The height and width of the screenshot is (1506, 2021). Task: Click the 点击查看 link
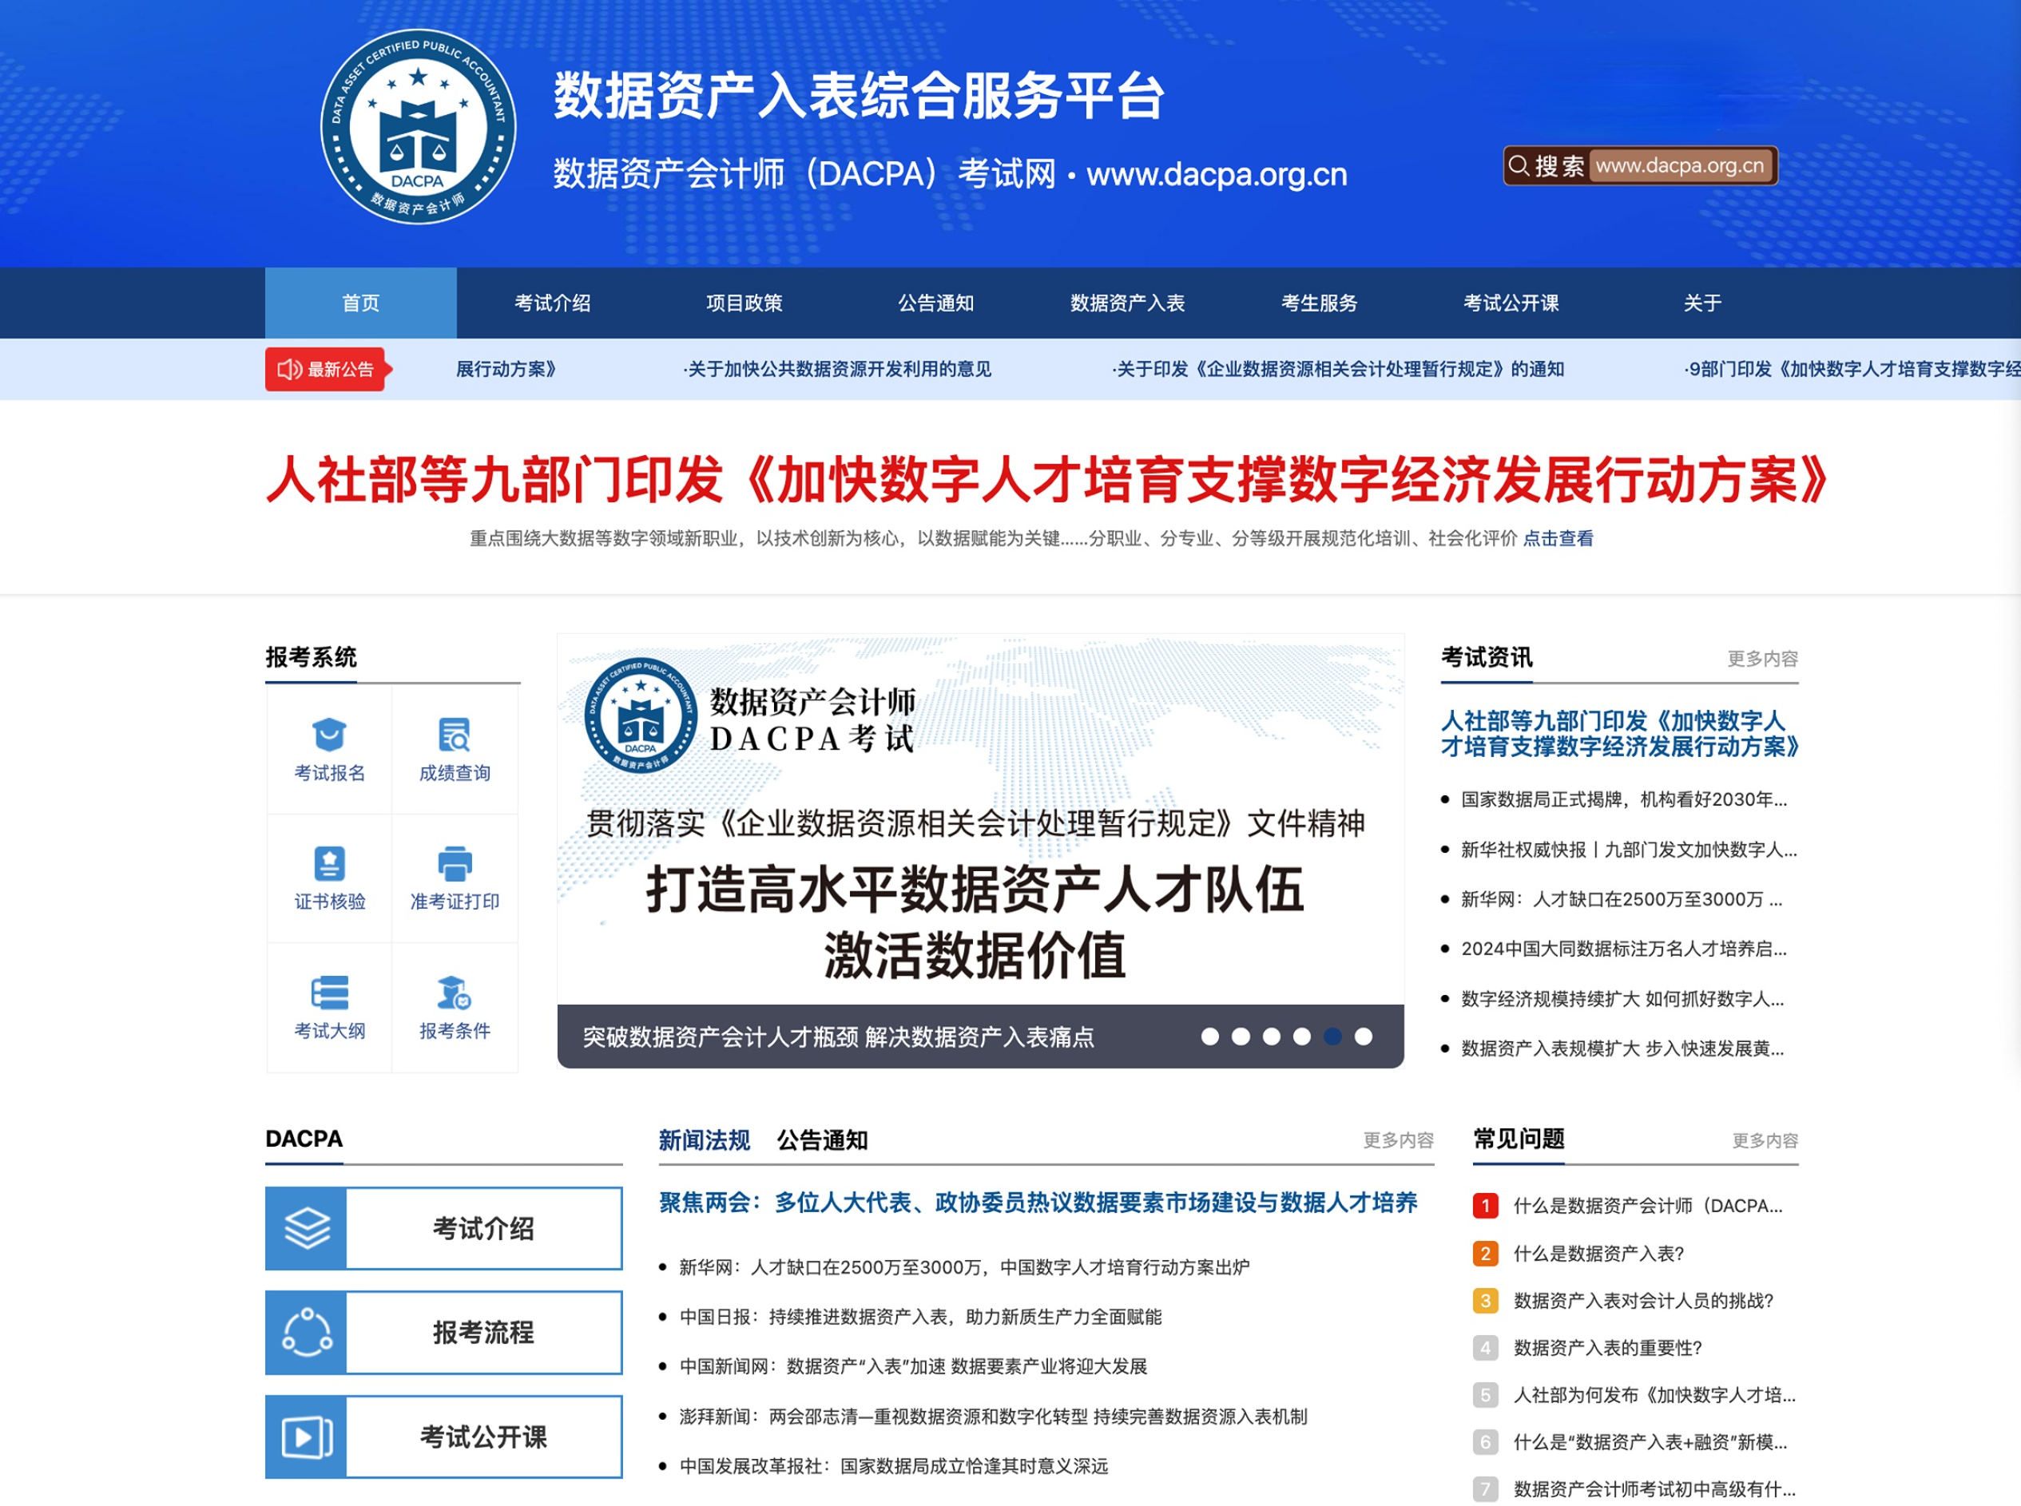pos(1559,538)
